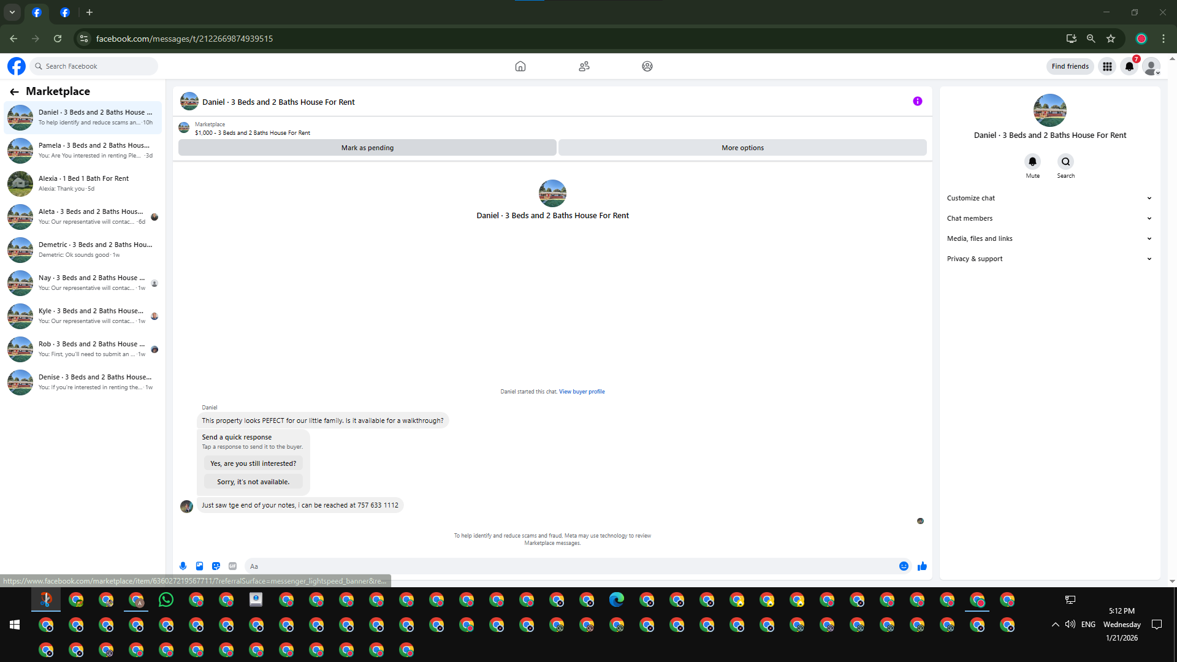This screenshot has width=1177, height=662.
Task: Toggle the conversation information panel
Action: pyautogui.click(x=917, y=102)
